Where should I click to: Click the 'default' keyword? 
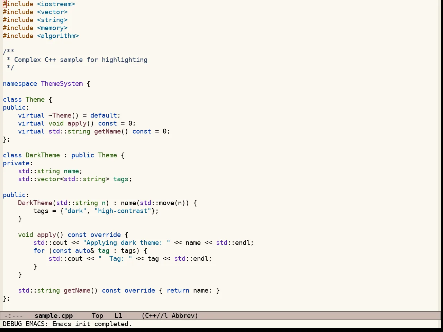tap(103, 116)
